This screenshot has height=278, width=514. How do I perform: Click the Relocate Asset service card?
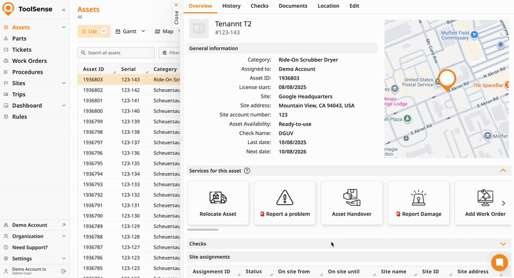click(x=218, y=203)
